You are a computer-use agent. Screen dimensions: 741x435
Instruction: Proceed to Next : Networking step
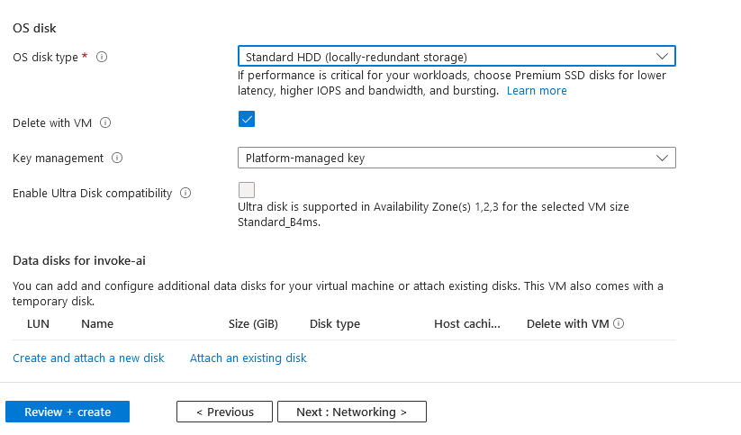[352, 412]
